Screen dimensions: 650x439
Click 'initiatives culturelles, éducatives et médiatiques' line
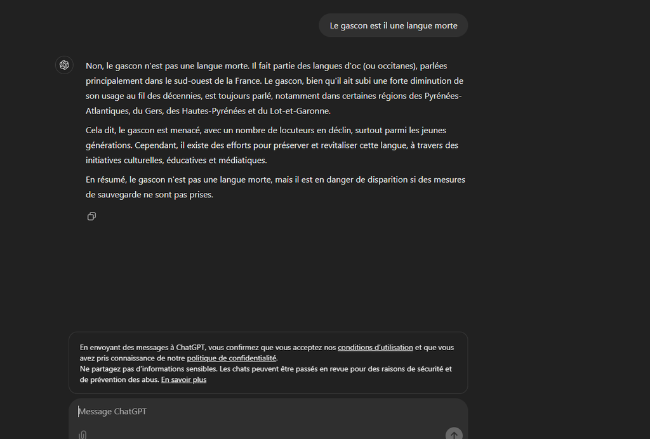pyautogui.click(x=176, y=161)
